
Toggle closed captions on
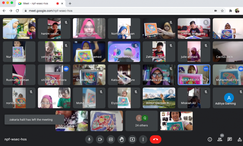pyautogui.click(x=111, y=139)
